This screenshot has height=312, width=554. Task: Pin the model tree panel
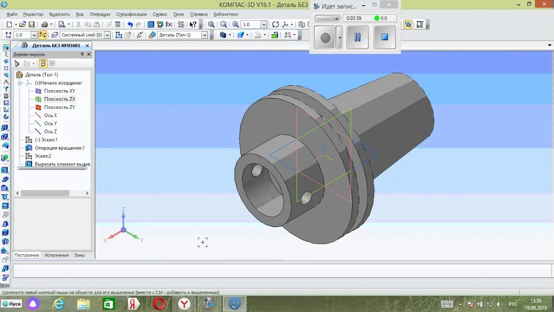82,54
